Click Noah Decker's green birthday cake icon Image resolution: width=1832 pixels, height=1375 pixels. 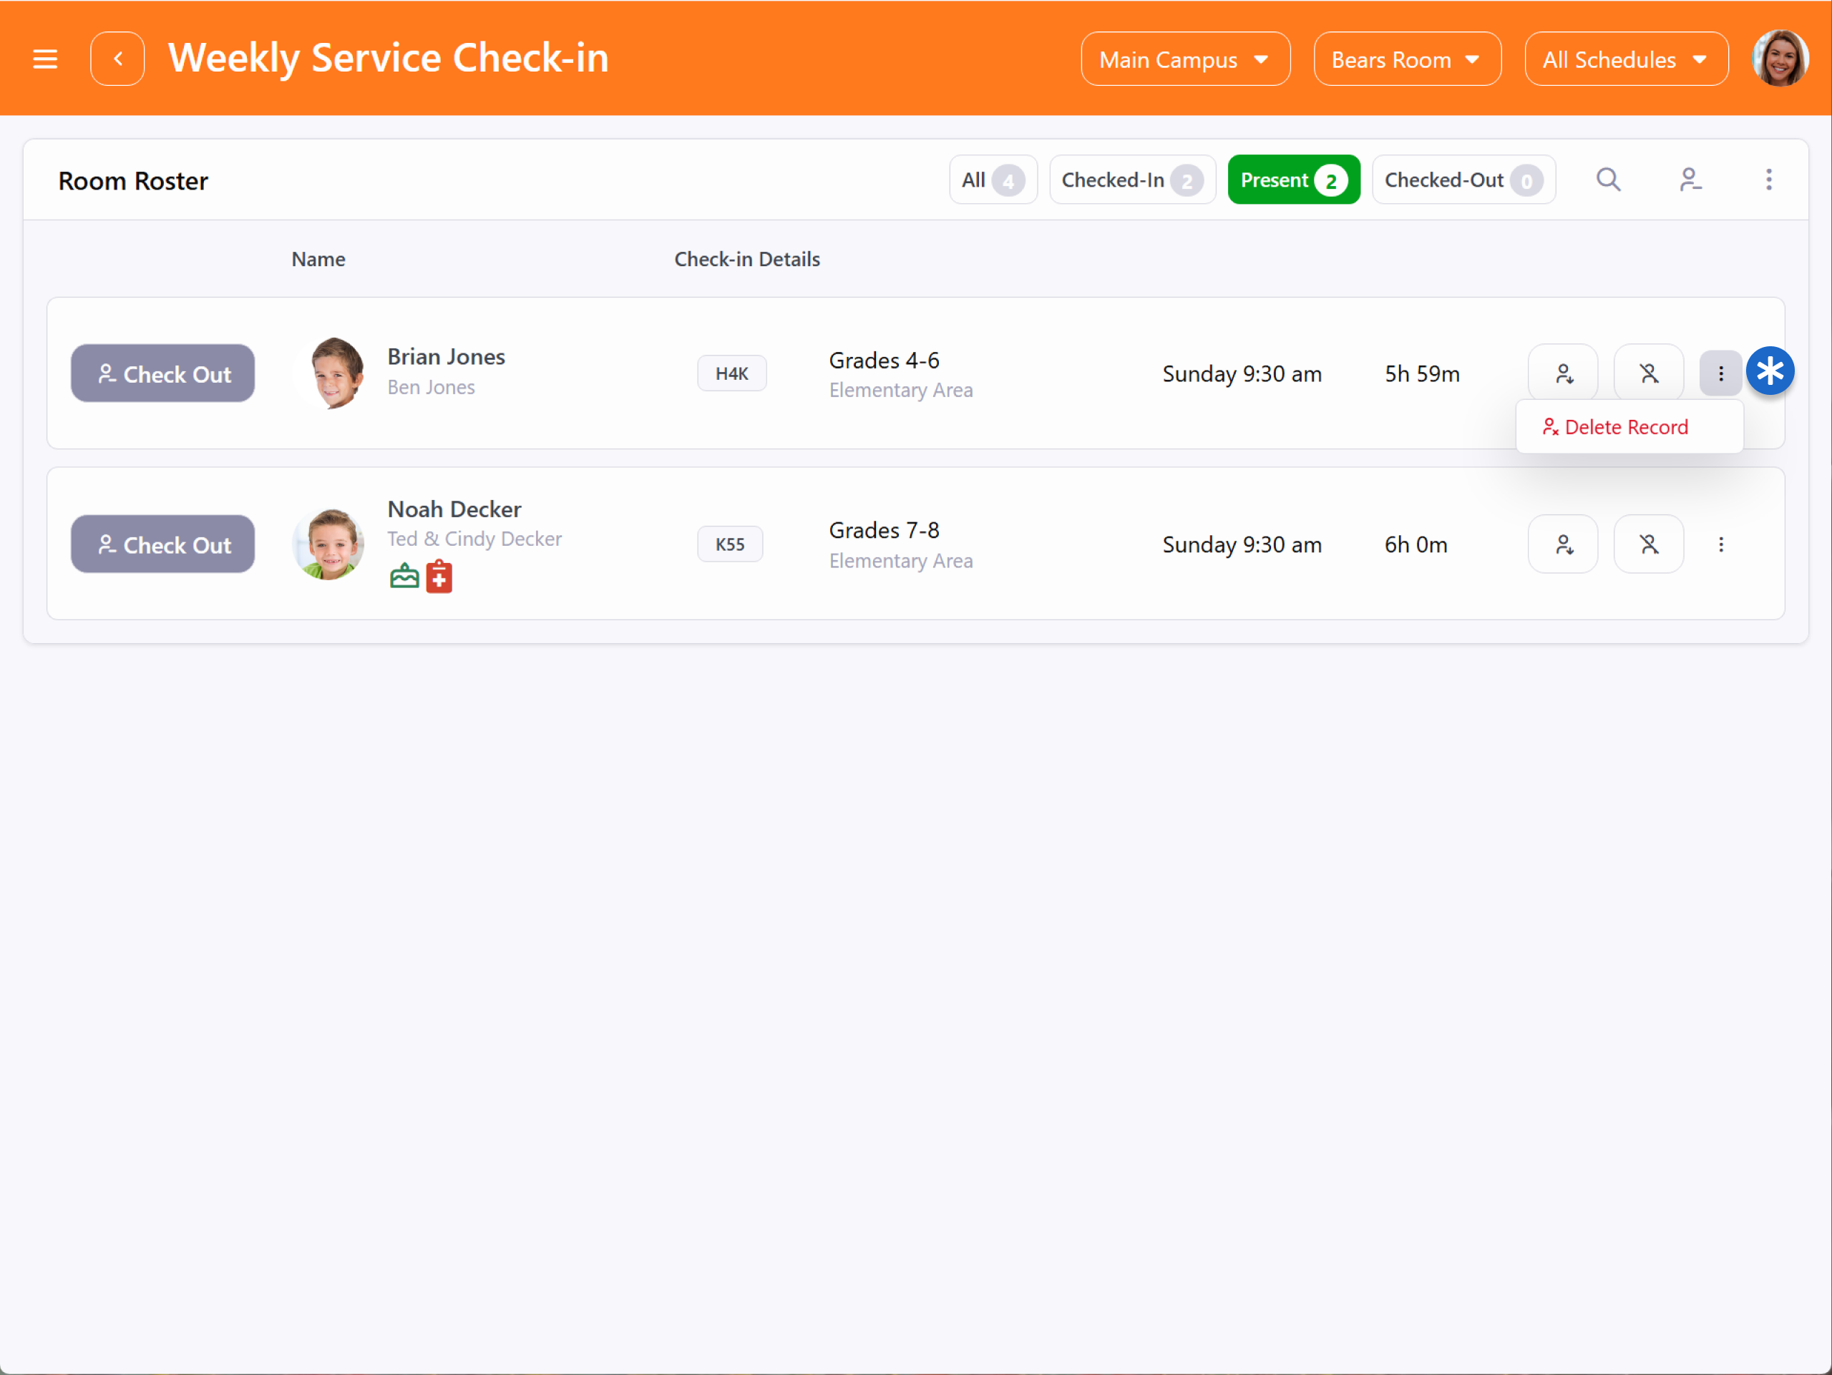tap(404, 576)
